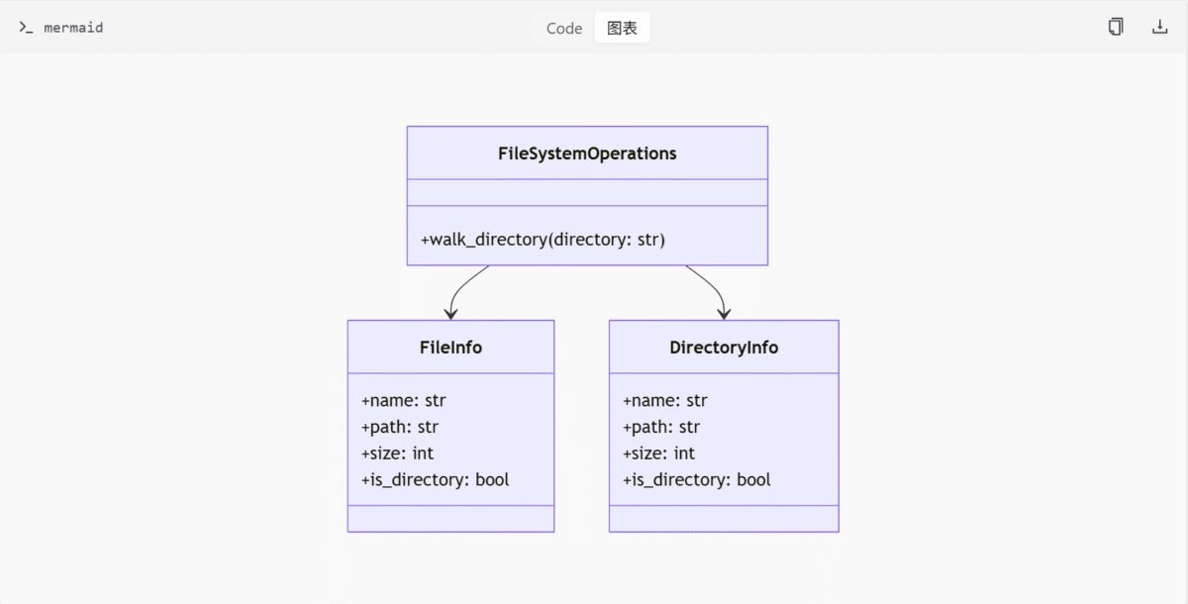Copy the diagram code with copy icon
This screenshot has height=604, width=1188.
tap(1116, 27)
